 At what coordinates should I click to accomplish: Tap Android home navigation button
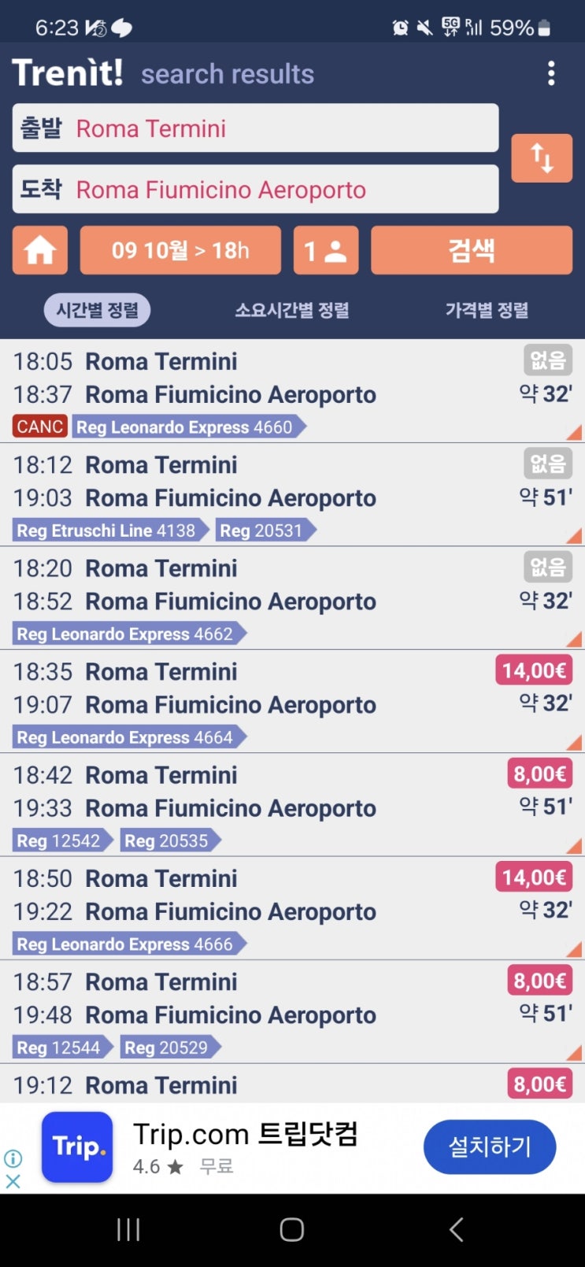coord(292,1229)
